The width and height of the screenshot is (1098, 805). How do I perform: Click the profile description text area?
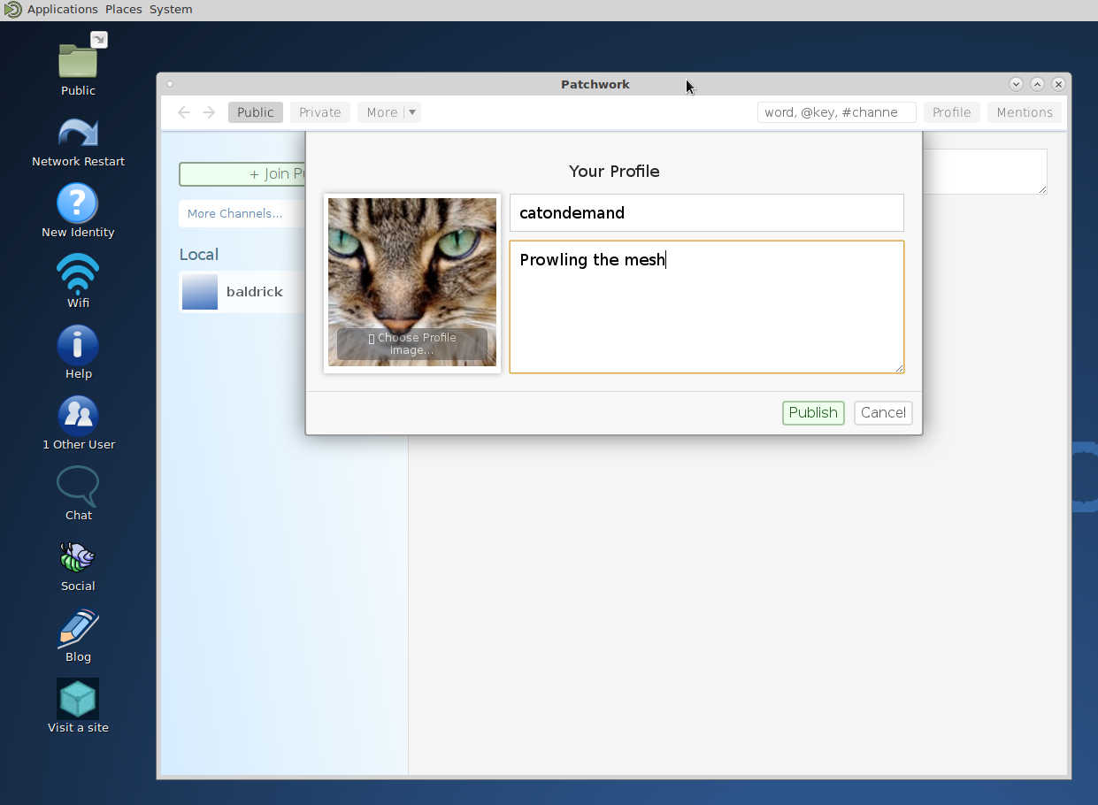(707, 307)
